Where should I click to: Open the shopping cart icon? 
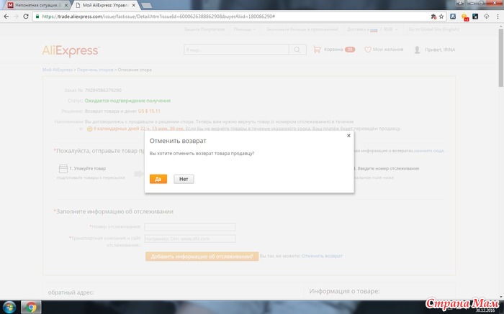[x=318, y=50]
